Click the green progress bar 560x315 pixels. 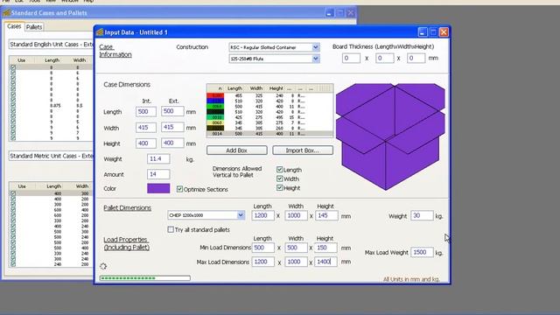click(x=145, y=278)
